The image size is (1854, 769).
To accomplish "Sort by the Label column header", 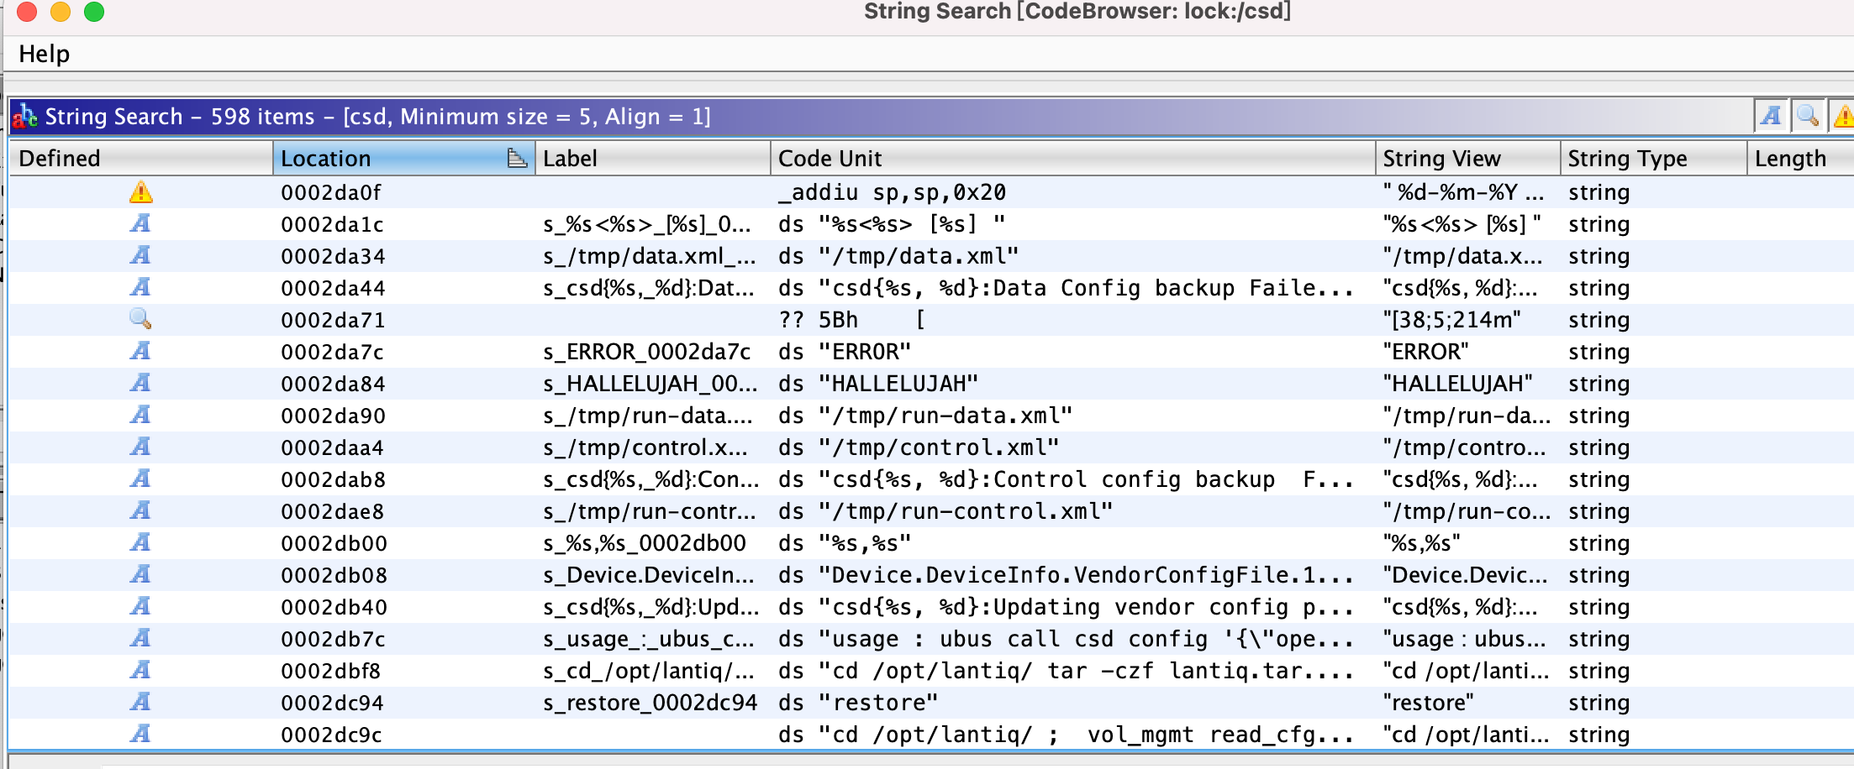I will coord(652,158).
